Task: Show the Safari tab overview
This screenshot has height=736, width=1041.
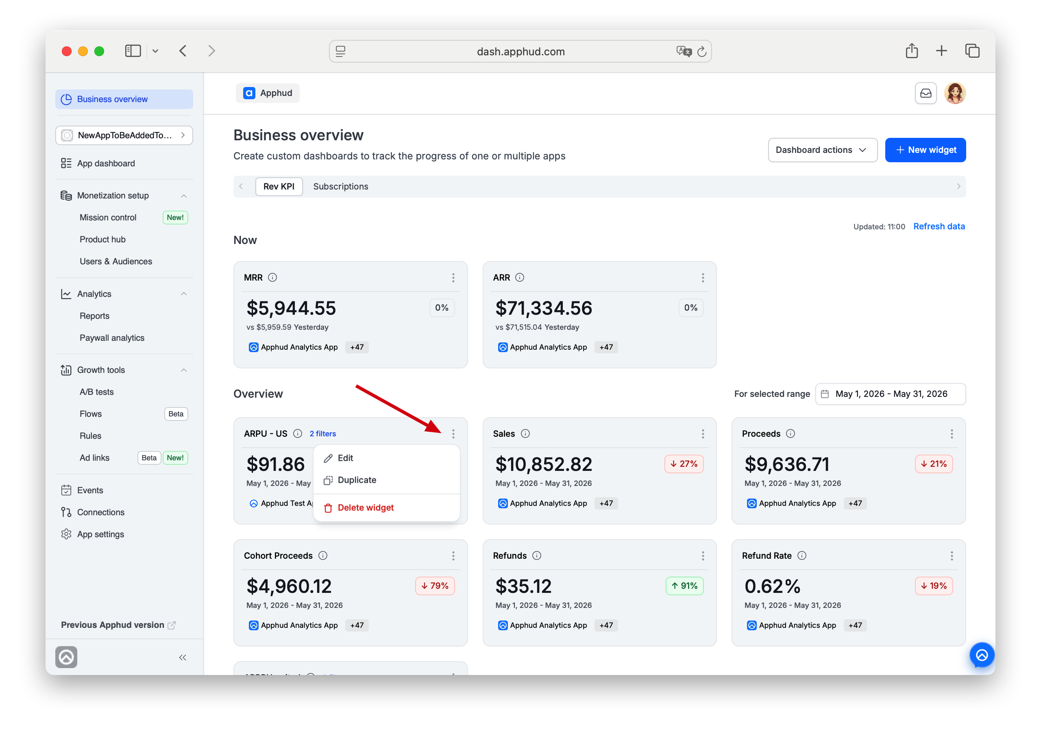Action: (x=973, y=51)
